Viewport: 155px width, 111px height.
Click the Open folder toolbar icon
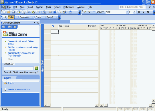coord(9,12)
